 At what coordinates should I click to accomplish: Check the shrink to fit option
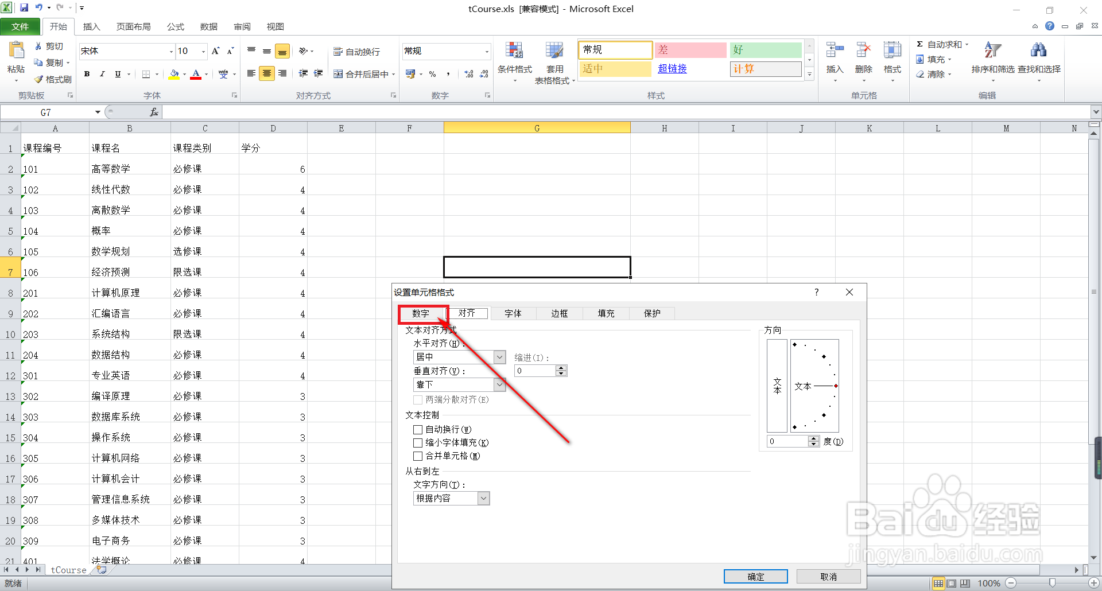click(x=418, y=442)
